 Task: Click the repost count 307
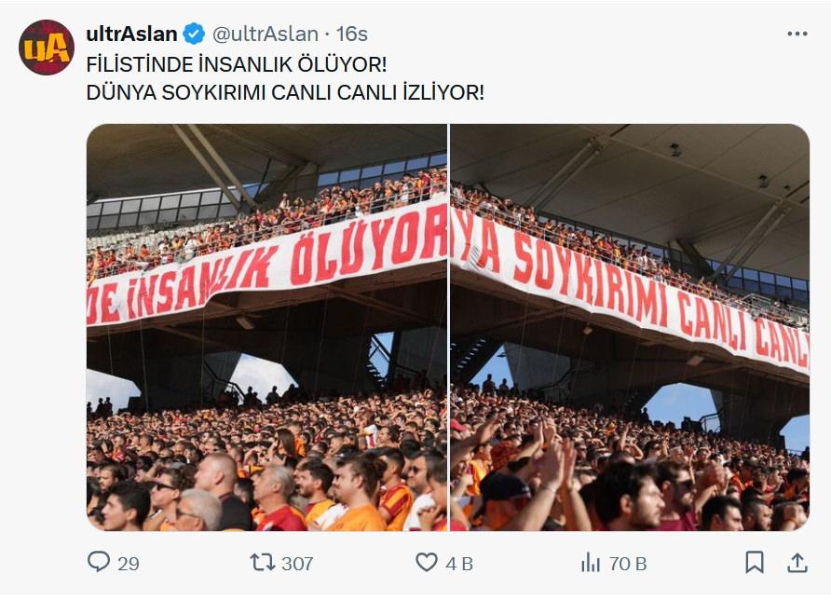tap(297, 564)
